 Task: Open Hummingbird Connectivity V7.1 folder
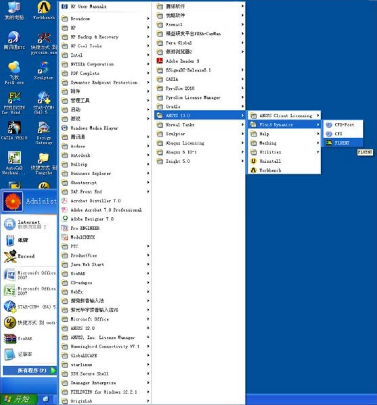[x=105, y=346]
